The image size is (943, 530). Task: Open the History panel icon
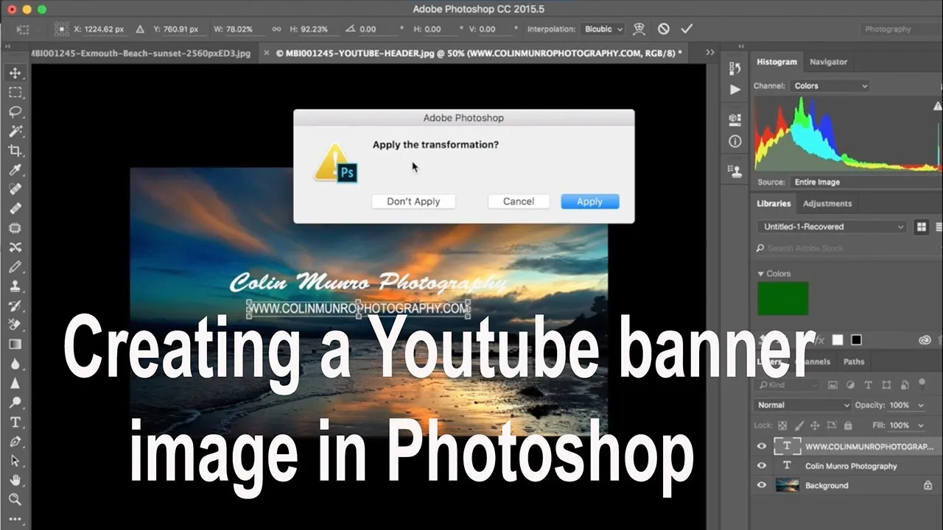735,68
